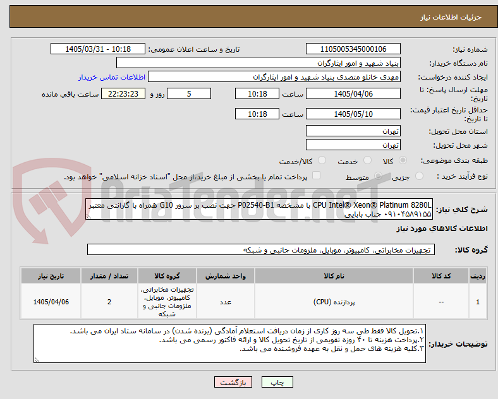Click delivery province field تهران
Viewport: 498px width, 399px height.
coord(353,131)
